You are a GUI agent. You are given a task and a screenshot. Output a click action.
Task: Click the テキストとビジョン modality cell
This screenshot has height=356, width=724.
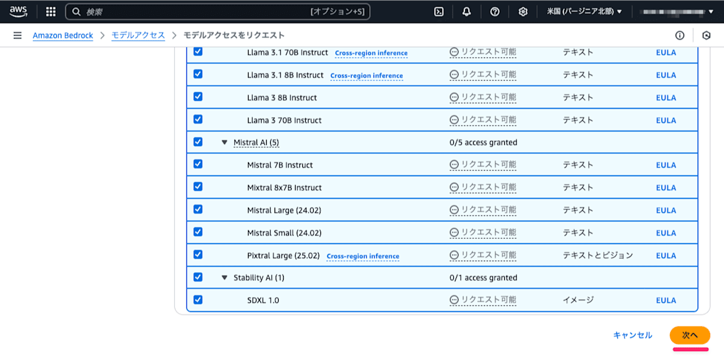598,255
